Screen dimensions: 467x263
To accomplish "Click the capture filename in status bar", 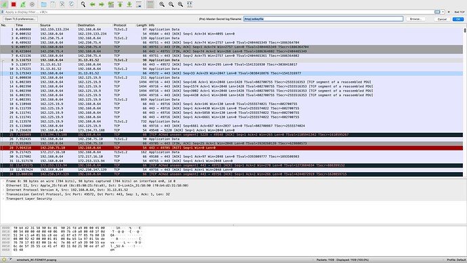I will click(37, 260).
